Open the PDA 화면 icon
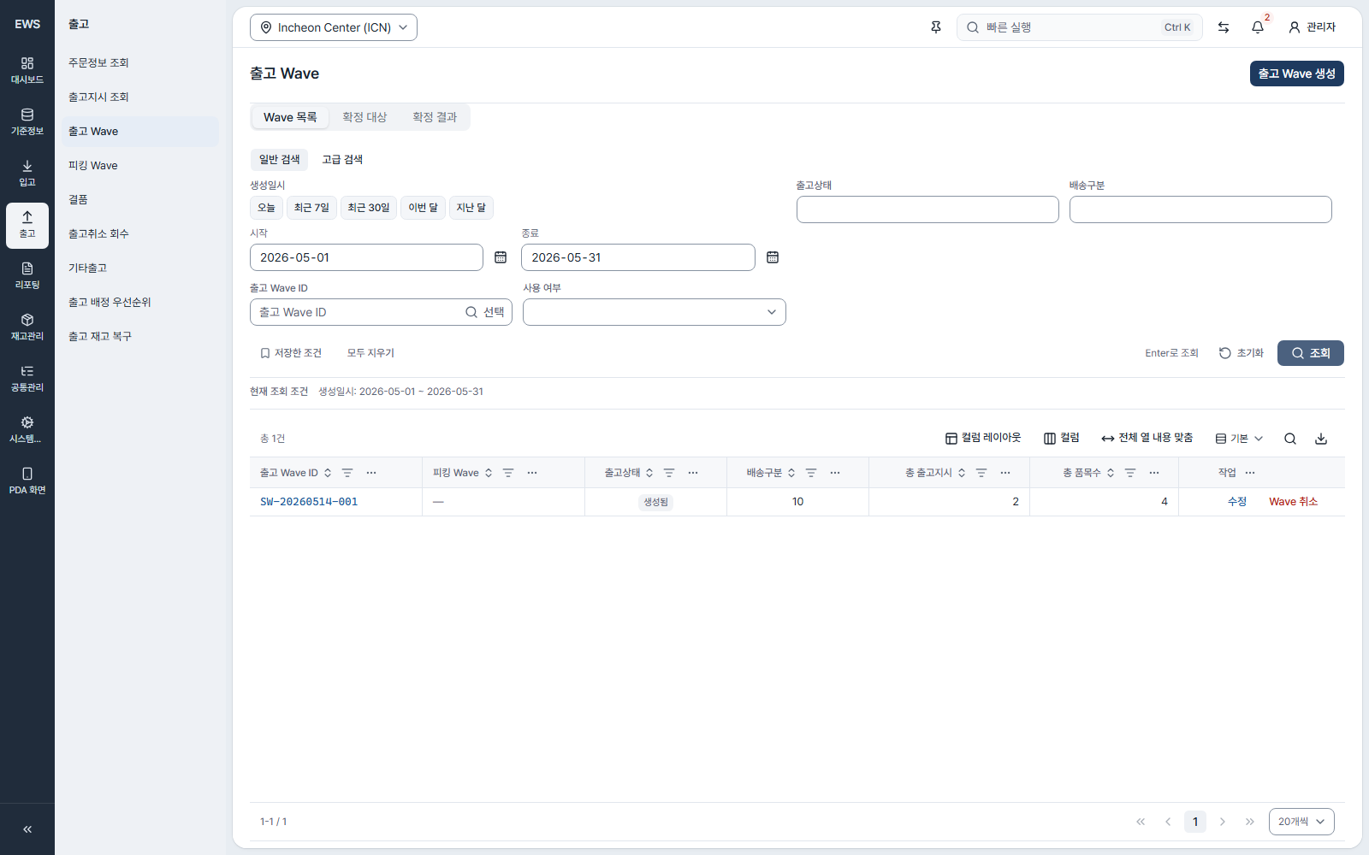 pyautogui.click(x=27, y=481)
